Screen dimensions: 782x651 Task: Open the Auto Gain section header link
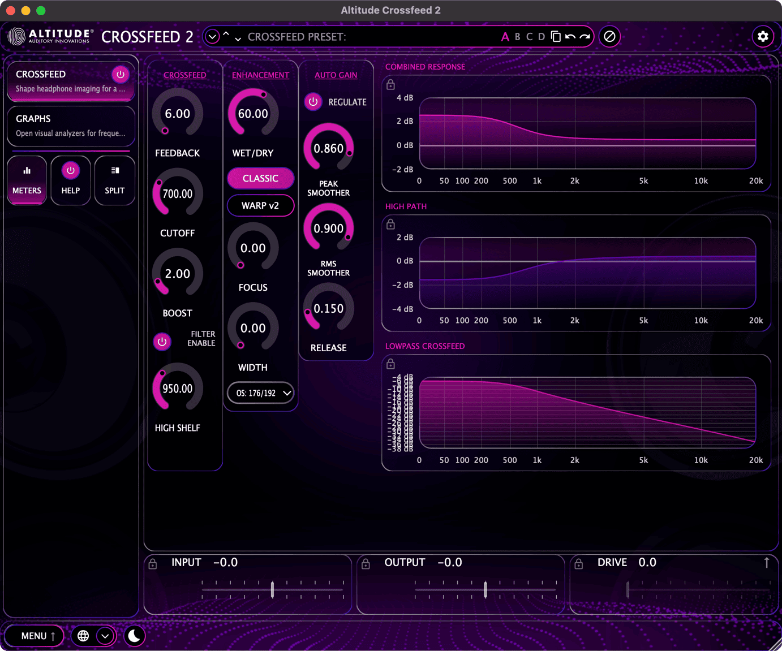pos(336,75)
